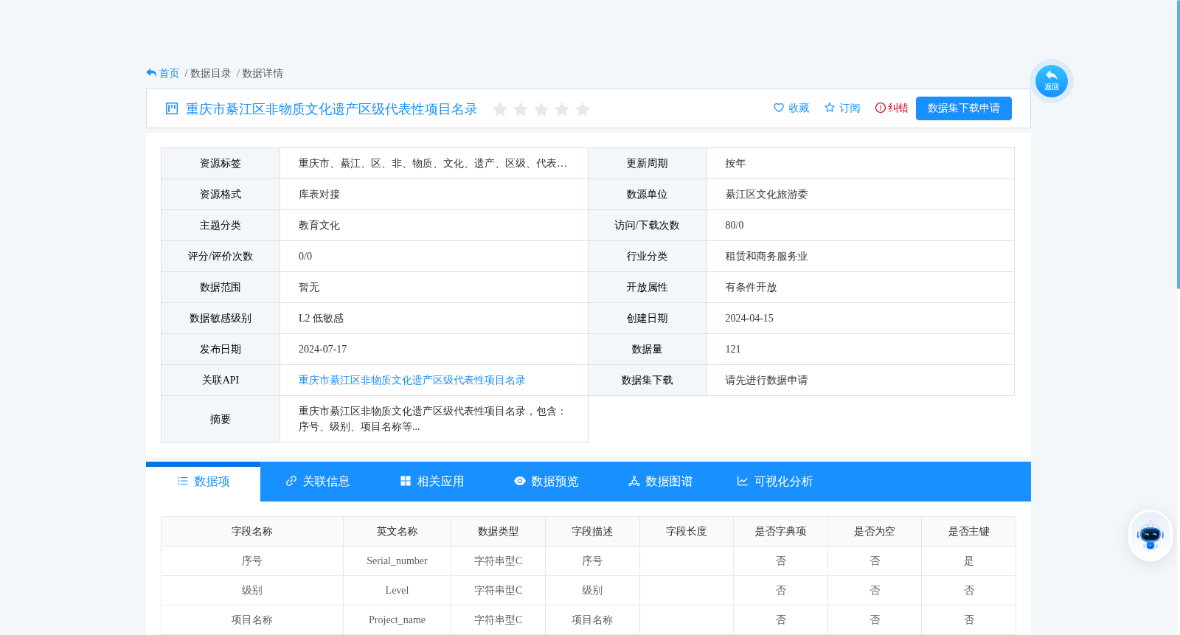Click the dataset title heading text
Image resolution: width=1180 pixels, height=635 pixels.
[332, 109]
